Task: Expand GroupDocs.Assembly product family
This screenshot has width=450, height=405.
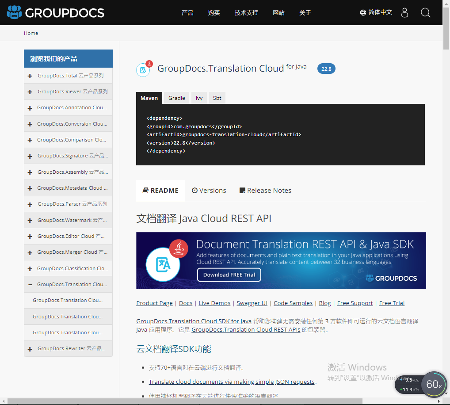Action: coord(30,172)
